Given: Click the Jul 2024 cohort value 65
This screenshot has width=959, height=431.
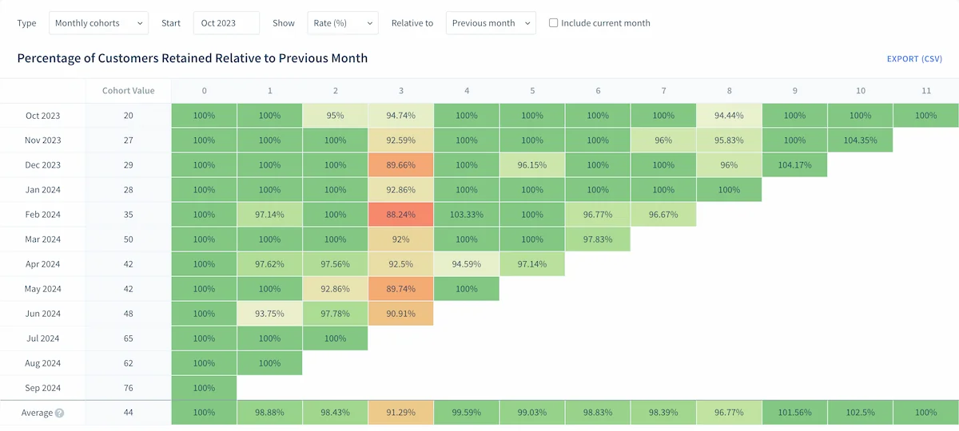Looking at the screenshot, I should [x=128, y=338].
